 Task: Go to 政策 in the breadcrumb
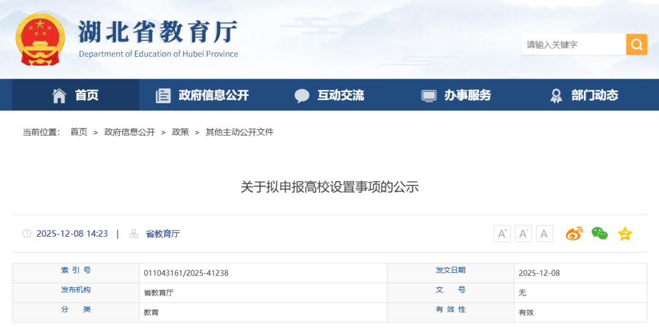180,132
